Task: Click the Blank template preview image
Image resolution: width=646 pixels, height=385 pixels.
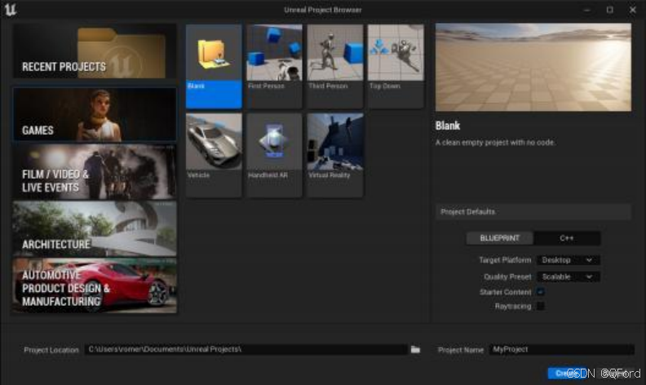Action: coord(533,67)
